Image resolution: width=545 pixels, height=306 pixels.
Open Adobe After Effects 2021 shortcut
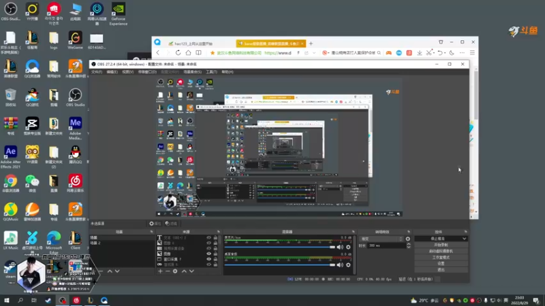(10, 157)
